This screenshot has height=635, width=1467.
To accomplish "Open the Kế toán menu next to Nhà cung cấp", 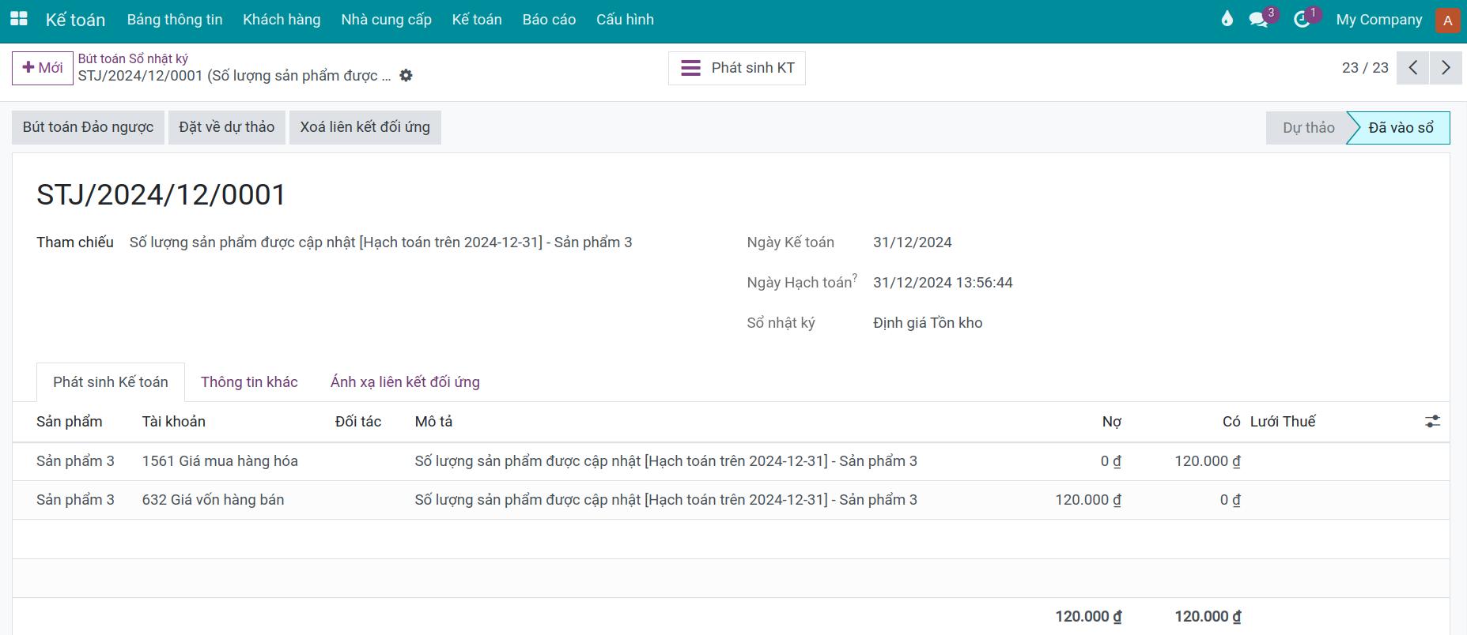I will tap(477, 20).
